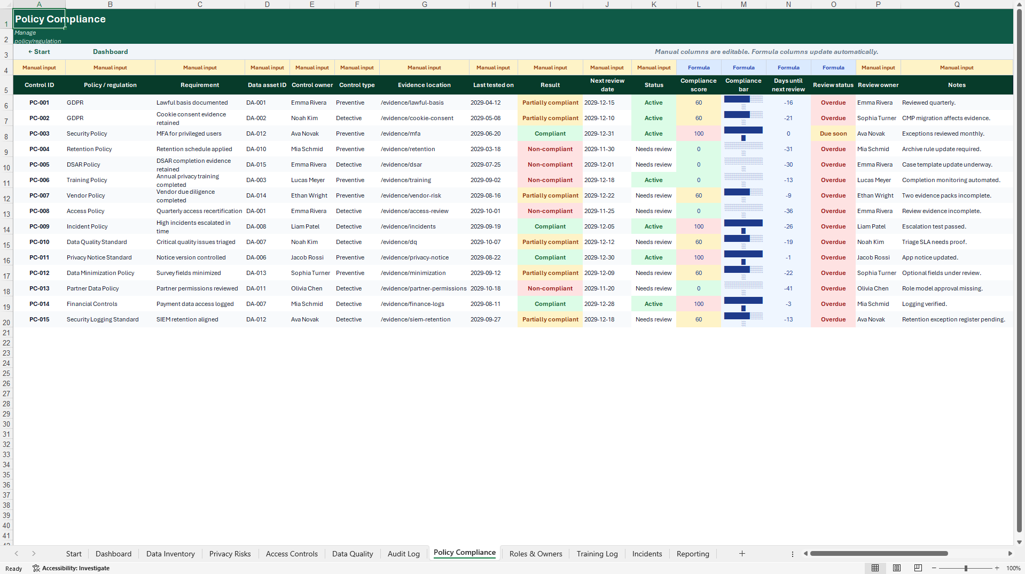The image size is (1025, 574).
Task: Go to next sheet tab arrow
Action: tap(34, 554)
